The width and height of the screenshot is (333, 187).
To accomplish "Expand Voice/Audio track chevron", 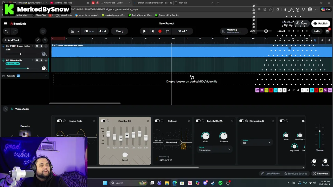I will (x=46, y=60).
